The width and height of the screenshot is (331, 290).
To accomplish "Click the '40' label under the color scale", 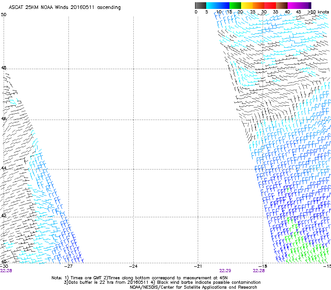I will (x=287, y=12).
